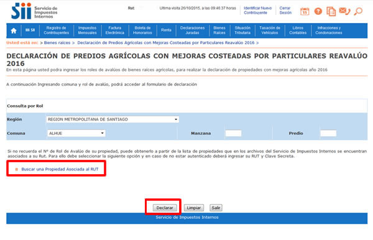Click the Limpiar button
The height and width of the screenshot is (240, 373).
[194, 208]
